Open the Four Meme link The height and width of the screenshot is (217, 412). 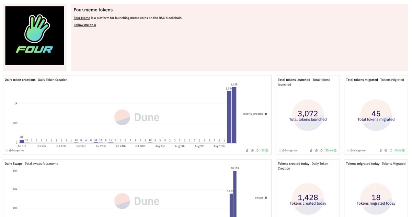82,18
